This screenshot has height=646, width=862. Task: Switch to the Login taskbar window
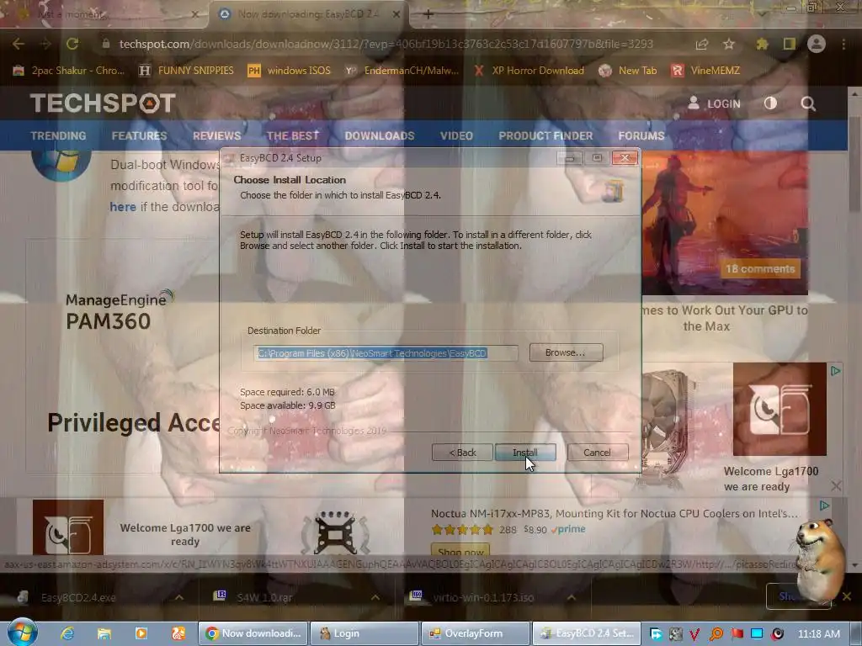pos(365,633)
